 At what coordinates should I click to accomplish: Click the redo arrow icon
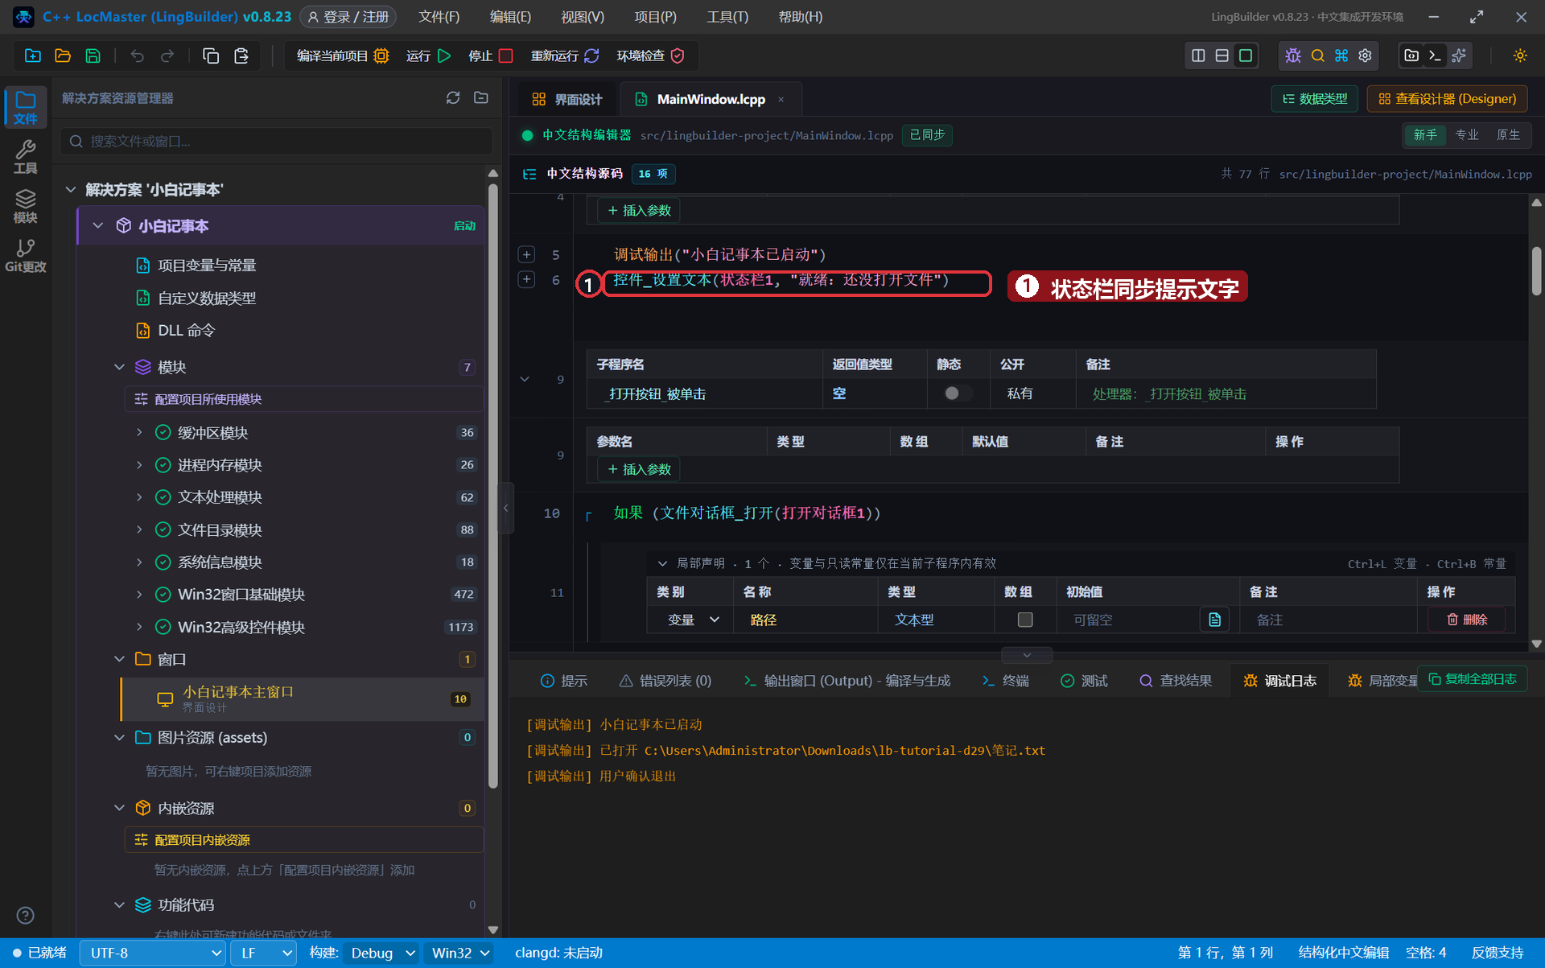click(167, 56)
